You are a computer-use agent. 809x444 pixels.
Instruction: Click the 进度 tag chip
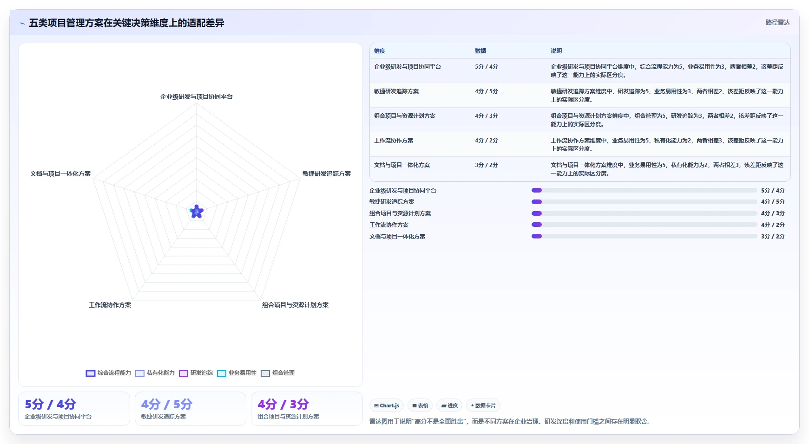click(x=449, y=405)
